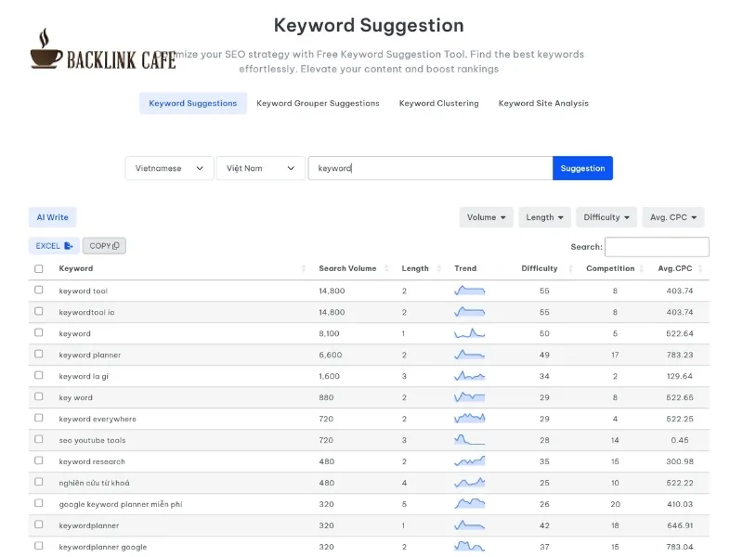
Task: Click the trend chart for keyword la gi
Action: (469, 376)
